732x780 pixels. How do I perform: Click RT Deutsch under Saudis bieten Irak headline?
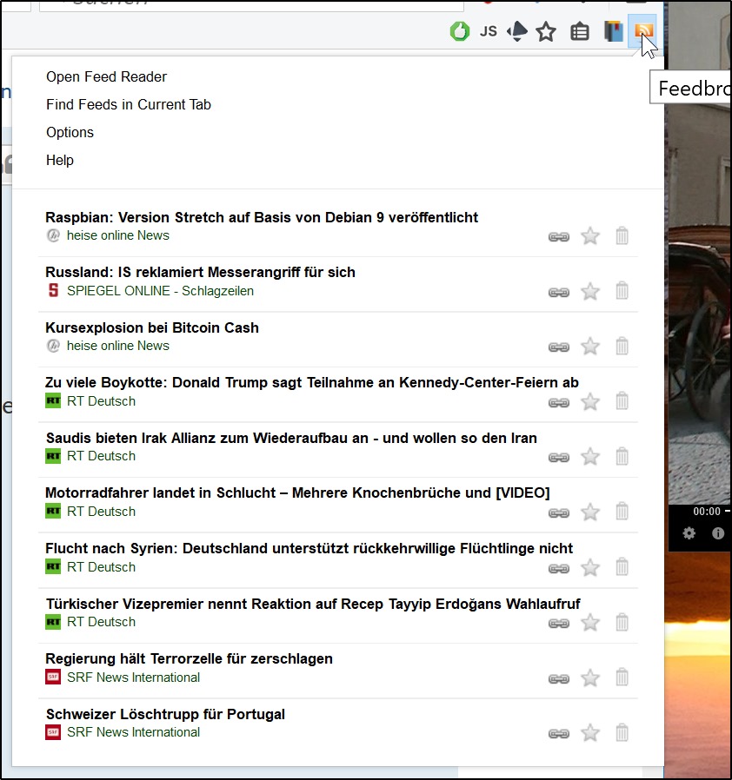click(x=101, y=456)
